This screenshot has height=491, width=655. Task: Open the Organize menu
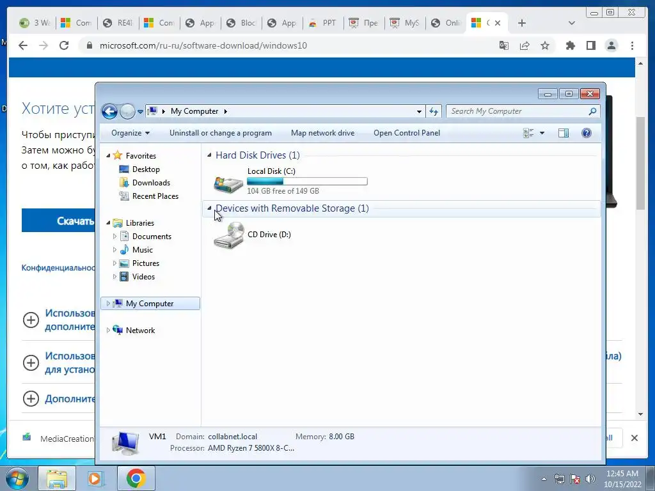tap(130, 133)
